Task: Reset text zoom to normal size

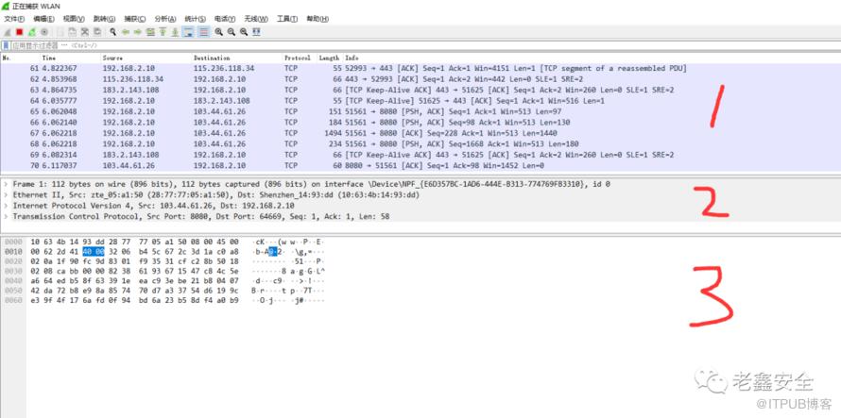Action: click(244, 32)
